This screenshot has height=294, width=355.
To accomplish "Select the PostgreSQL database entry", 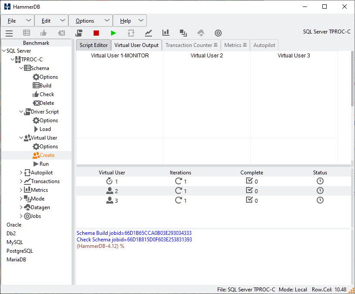I will pyautogui.click(x=20, y=251).
